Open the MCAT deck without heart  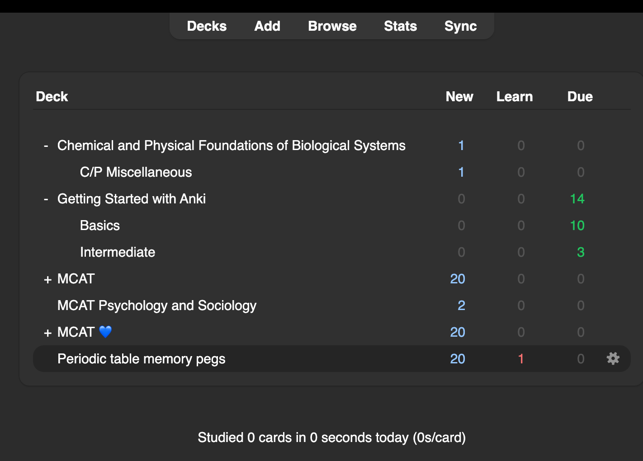click(76, 279)
